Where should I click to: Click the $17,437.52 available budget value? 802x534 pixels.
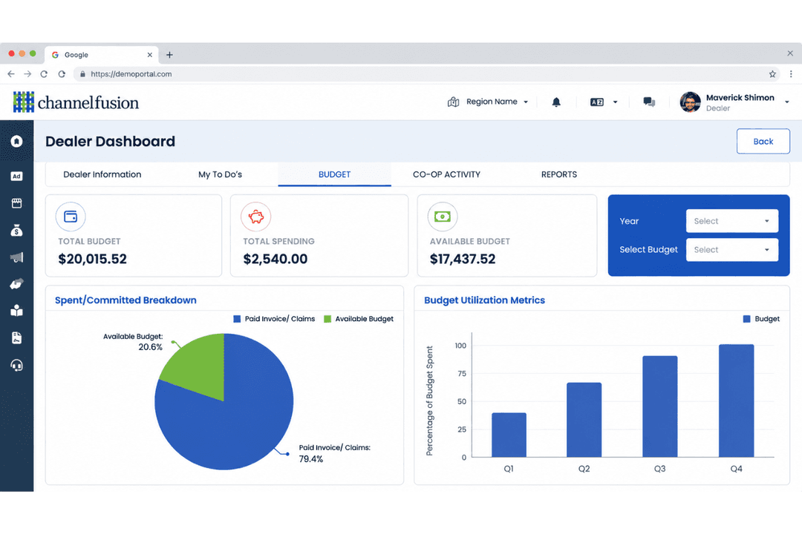coord(463,259)
